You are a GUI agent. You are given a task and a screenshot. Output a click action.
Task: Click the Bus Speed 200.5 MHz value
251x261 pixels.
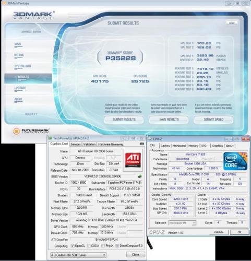(181, 208)
